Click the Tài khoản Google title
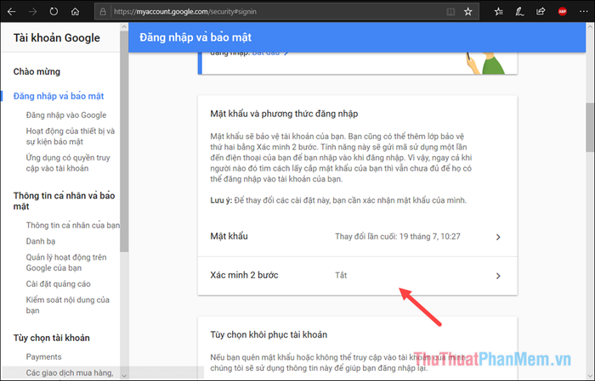 coord(57,38)
